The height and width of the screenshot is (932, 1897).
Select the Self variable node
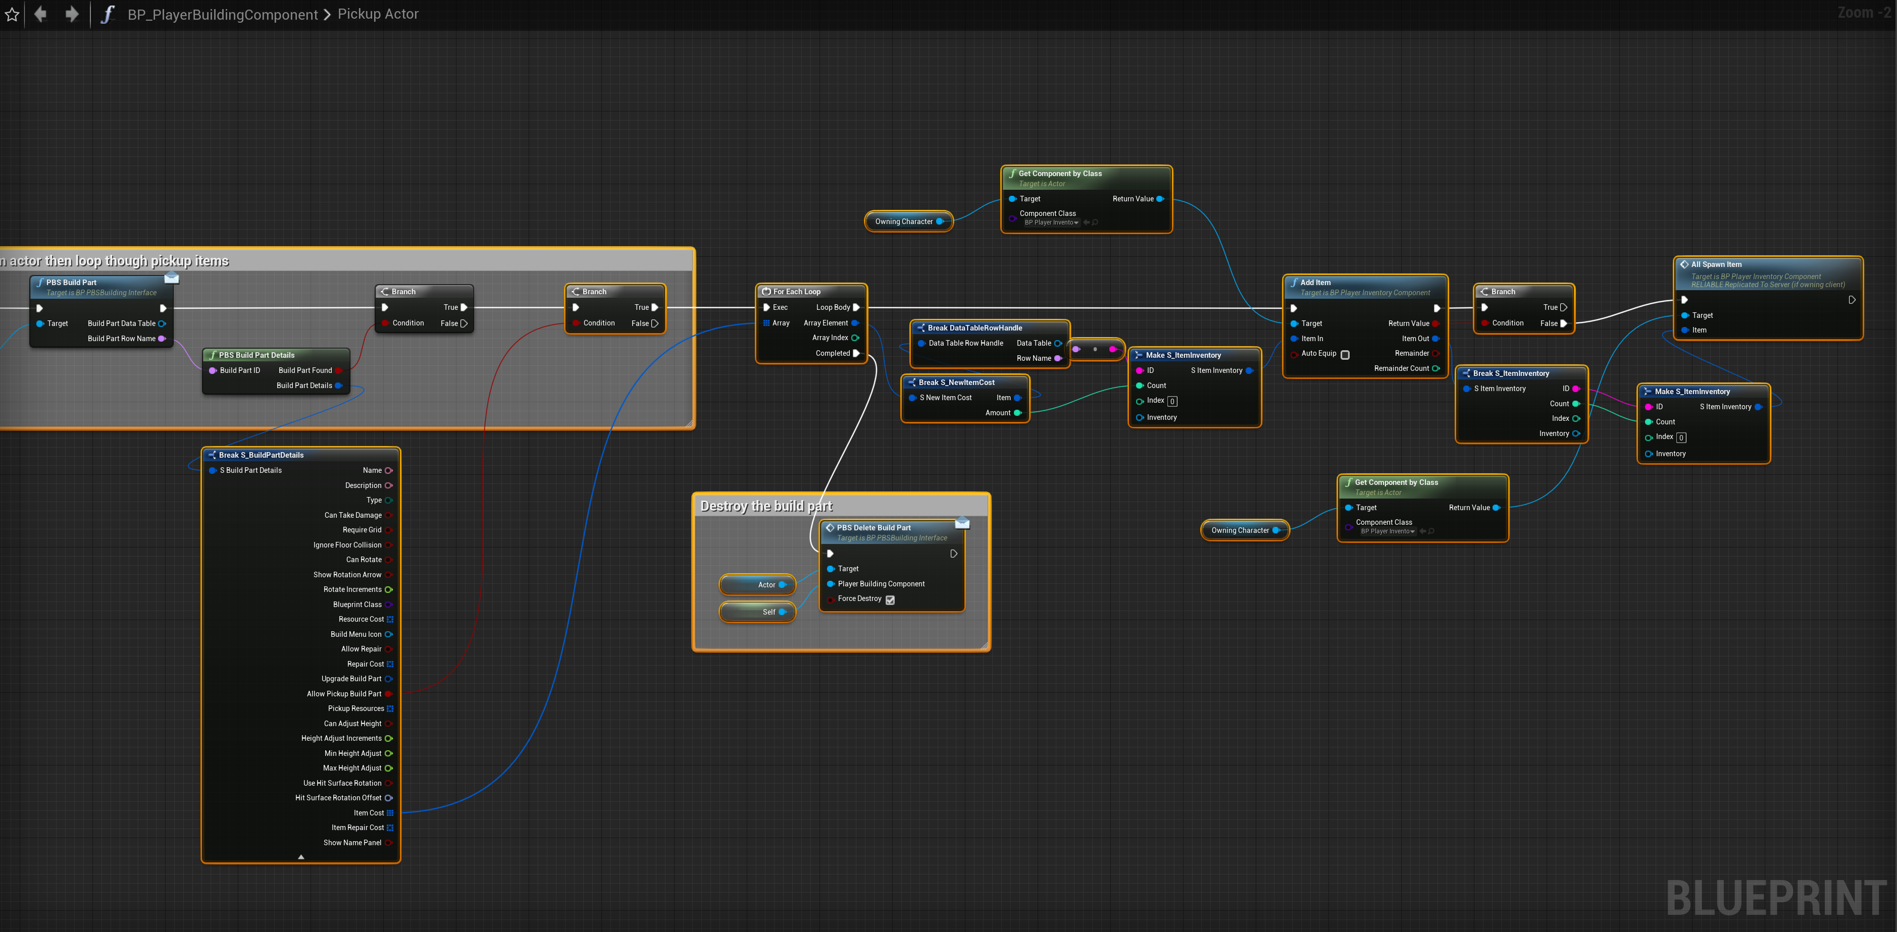point(756,612)
